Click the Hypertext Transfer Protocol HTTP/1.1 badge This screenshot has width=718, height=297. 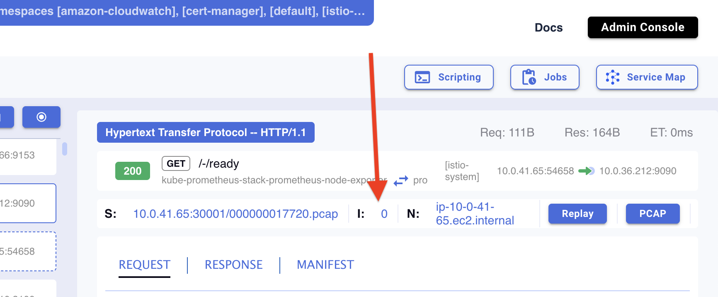(206, 132)
